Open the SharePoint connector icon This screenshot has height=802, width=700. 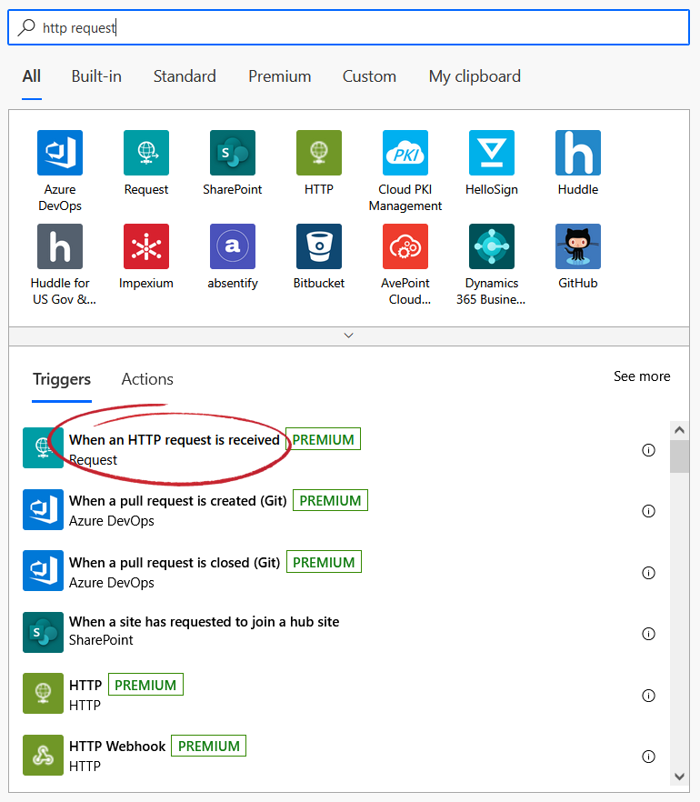click(x=233, y=153)
